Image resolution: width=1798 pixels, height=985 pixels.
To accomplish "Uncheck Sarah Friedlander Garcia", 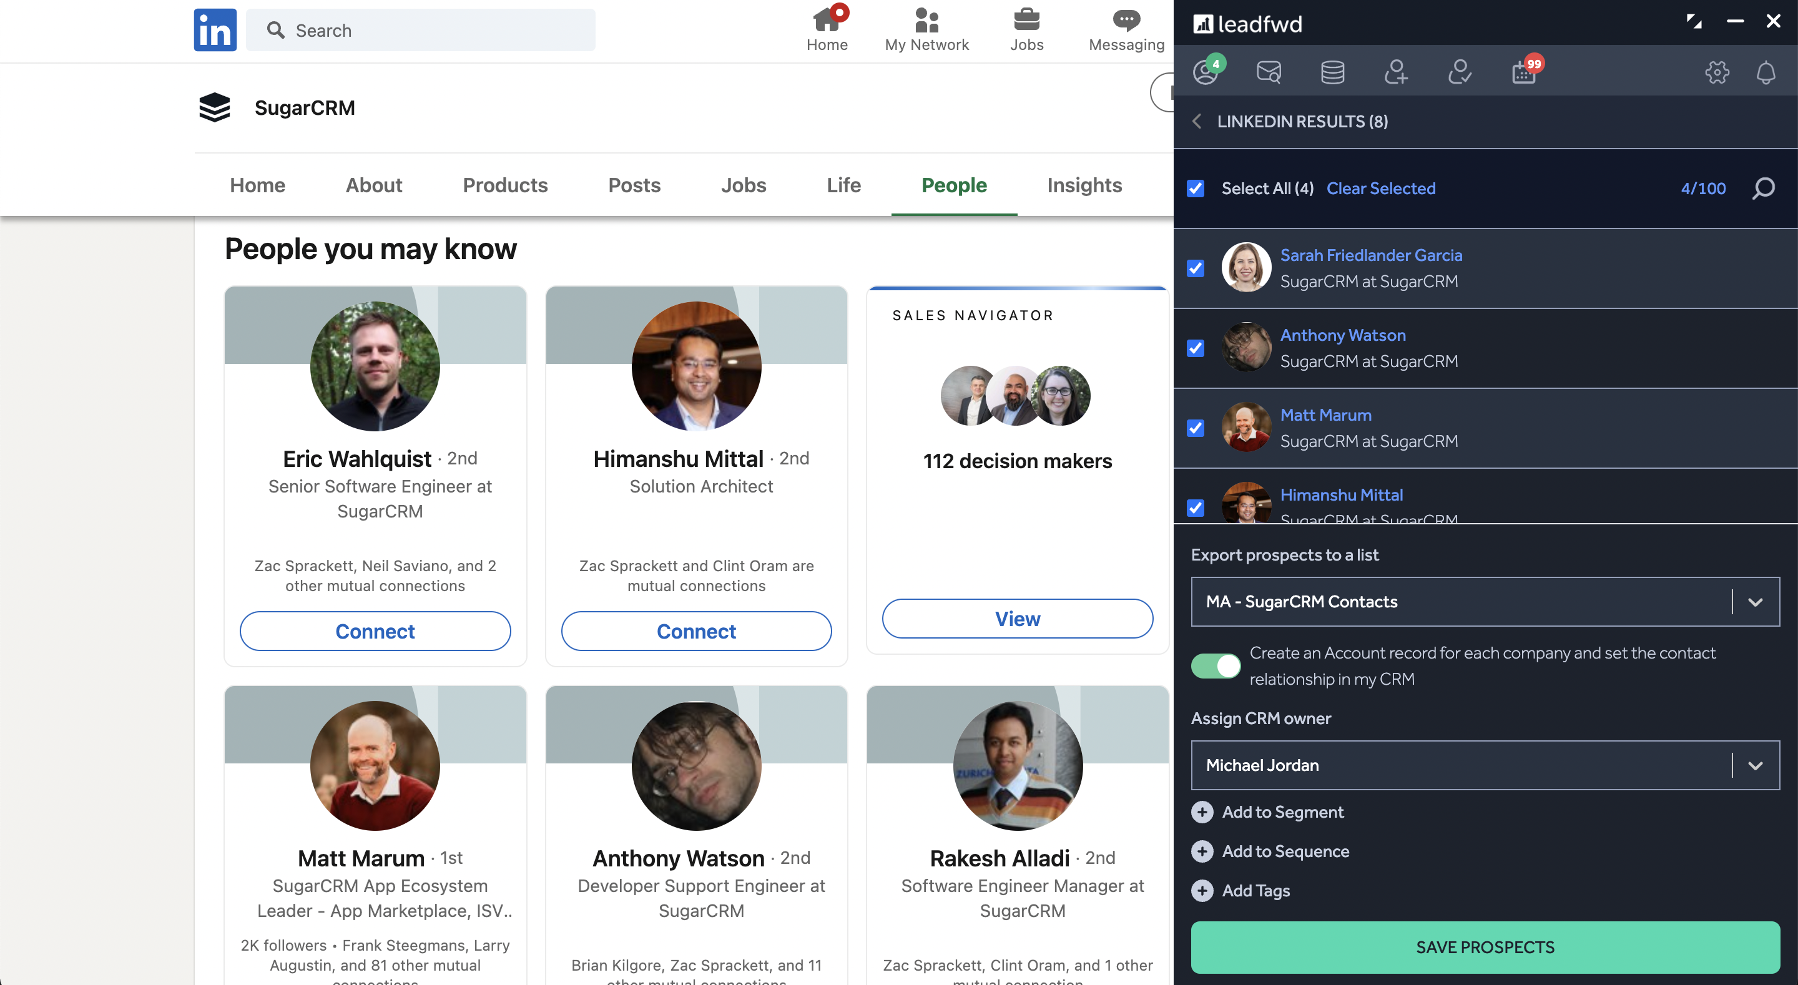I will (1195, 268).
